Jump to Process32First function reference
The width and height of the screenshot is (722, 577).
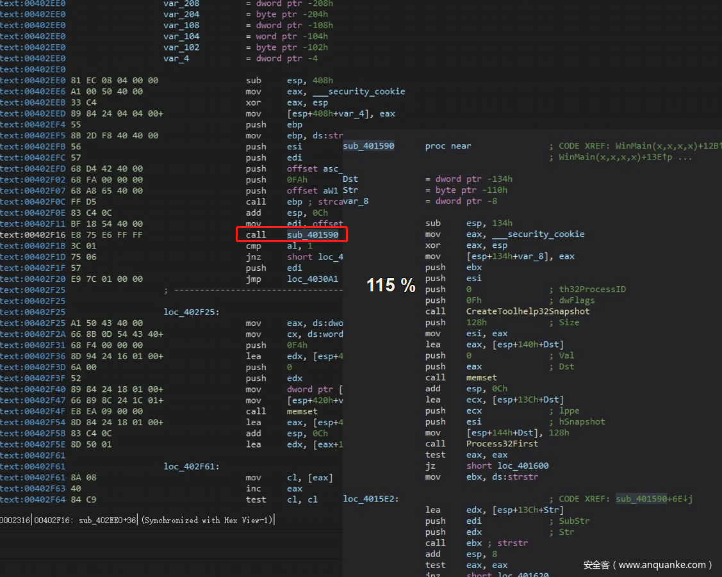502,443
